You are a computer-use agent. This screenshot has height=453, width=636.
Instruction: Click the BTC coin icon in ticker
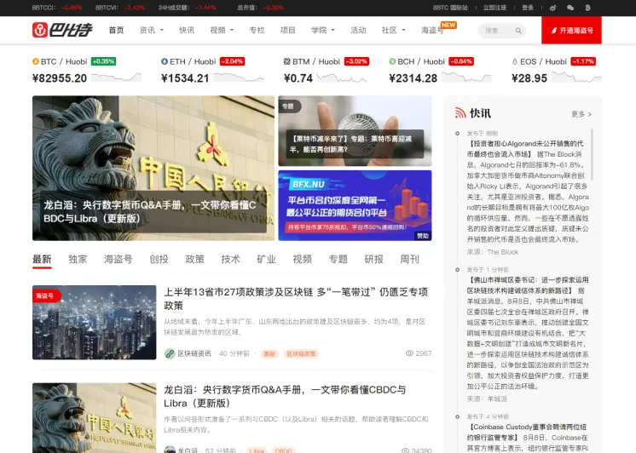point(36,61)
